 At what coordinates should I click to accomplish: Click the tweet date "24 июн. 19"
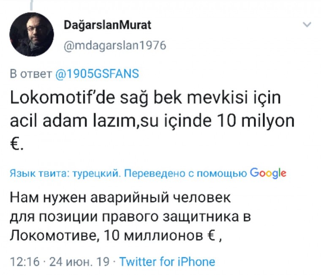[79, 262]
